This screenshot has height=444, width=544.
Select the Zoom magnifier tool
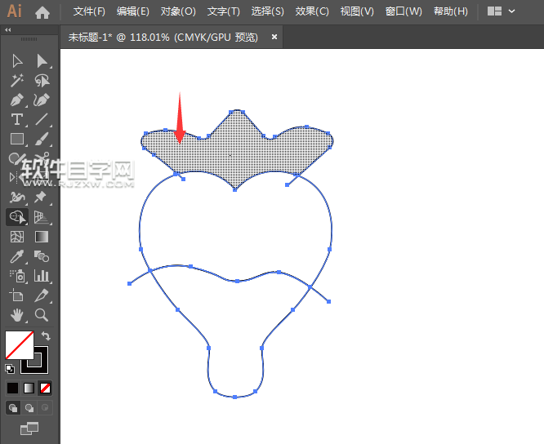point(42,315)
